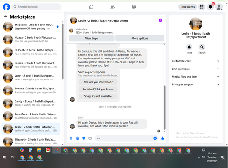This screenshot has height=168, width=228.
Task: Click the message input field 'Aa'
Action: [x=124, y=138]
